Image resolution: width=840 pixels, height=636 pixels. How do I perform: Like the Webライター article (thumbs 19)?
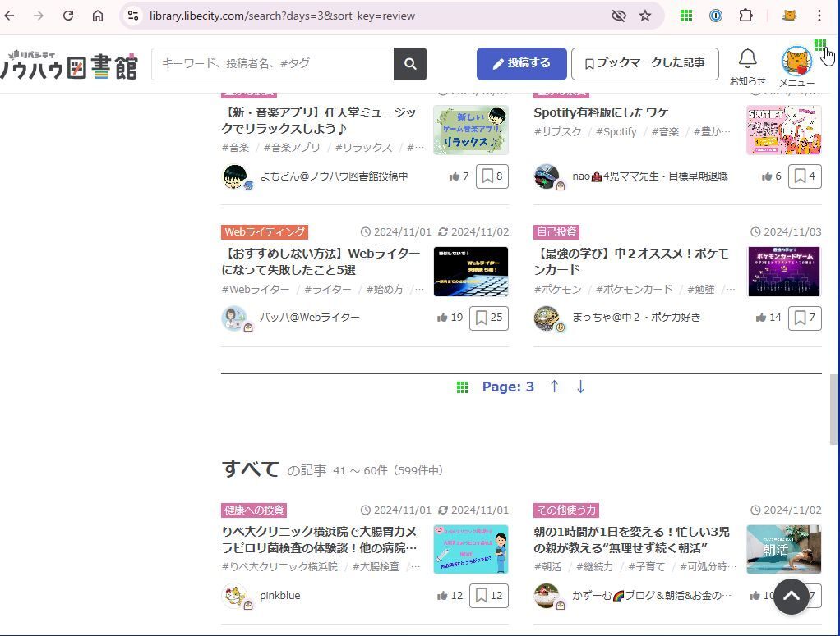click(450, 318)
